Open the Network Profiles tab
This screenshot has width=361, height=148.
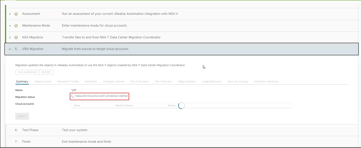[68, 82]
